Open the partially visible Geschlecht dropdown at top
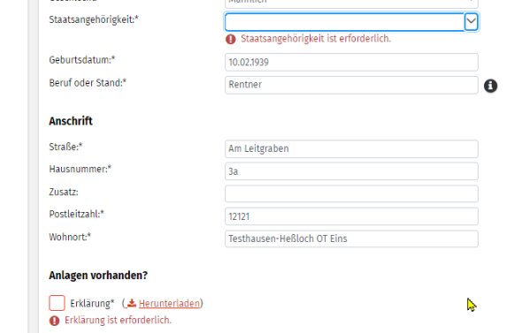The width and height of the screenshot is (522, 333). click(351, 4)
